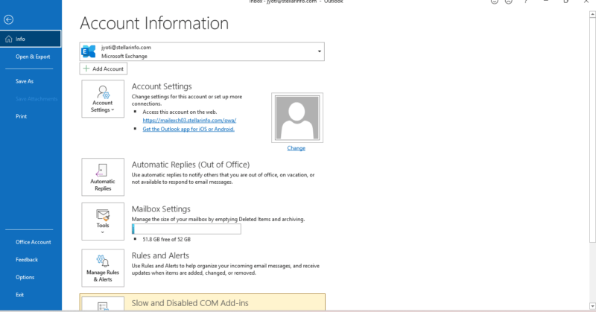Click the Automatic Replies (Out of Office) heading

191,165
